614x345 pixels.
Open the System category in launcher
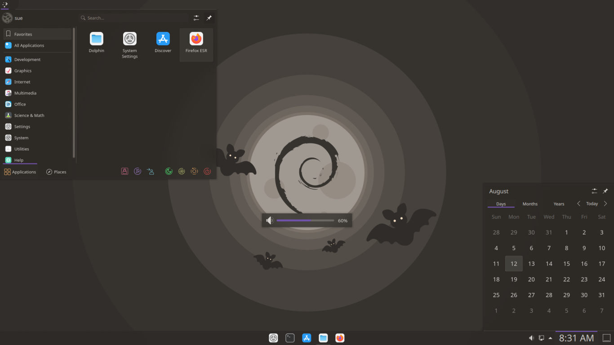pyautogui.click(x=37, y=138)
